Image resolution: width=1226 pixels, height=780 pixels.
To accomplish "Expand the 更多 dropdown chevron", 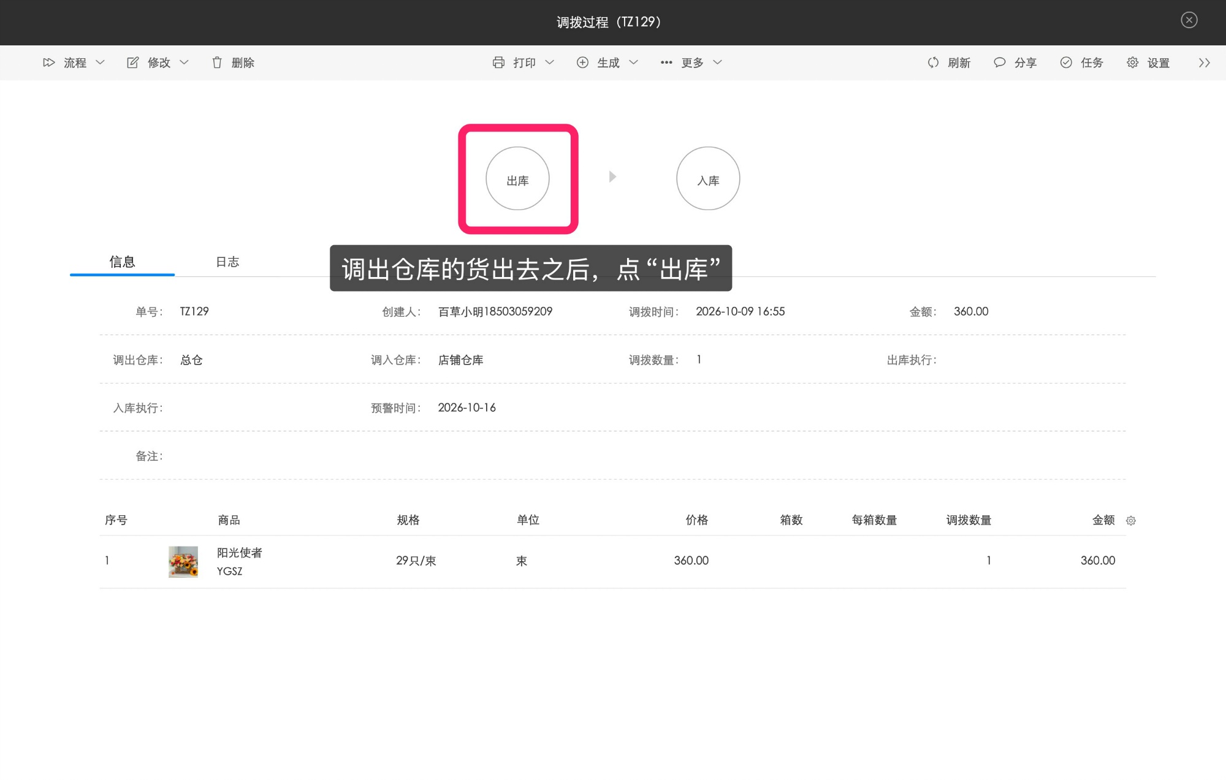I will [718, 62].
